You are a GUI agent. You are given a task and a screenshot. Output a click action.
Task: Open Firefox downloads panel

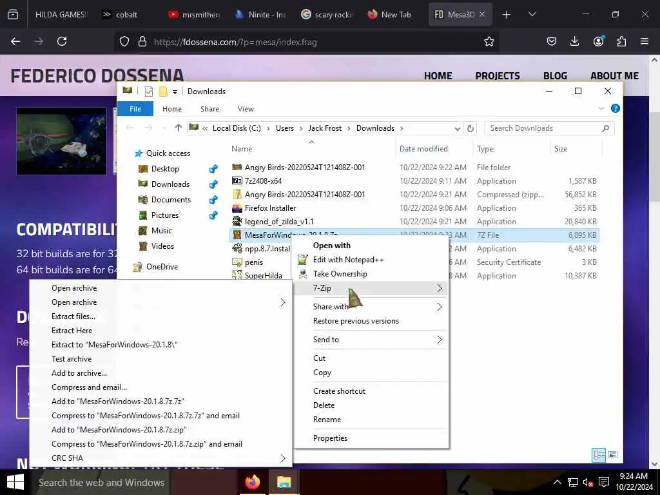click(574, 41)
